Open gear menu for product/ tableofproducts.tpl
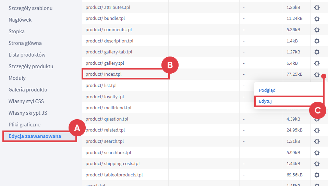The height and width of the screenshot is (186, 328). 317,175
